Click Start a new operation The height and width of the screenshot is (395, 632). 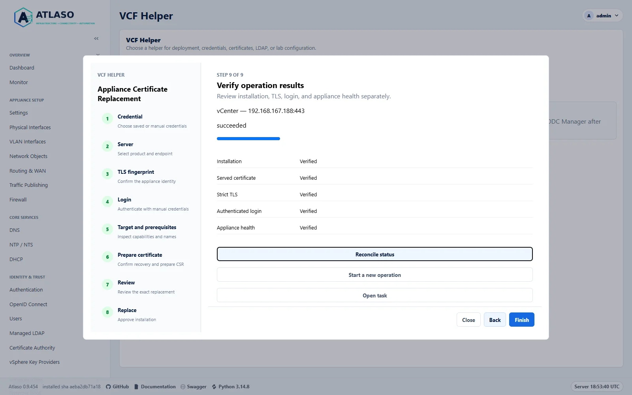pos(374,275)
